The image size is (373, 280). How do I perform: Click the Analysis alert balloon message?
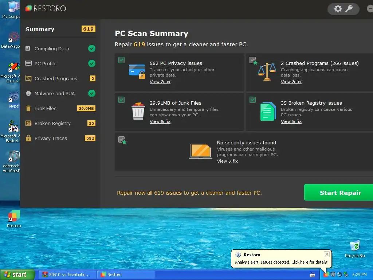click(x=281, y=262)
